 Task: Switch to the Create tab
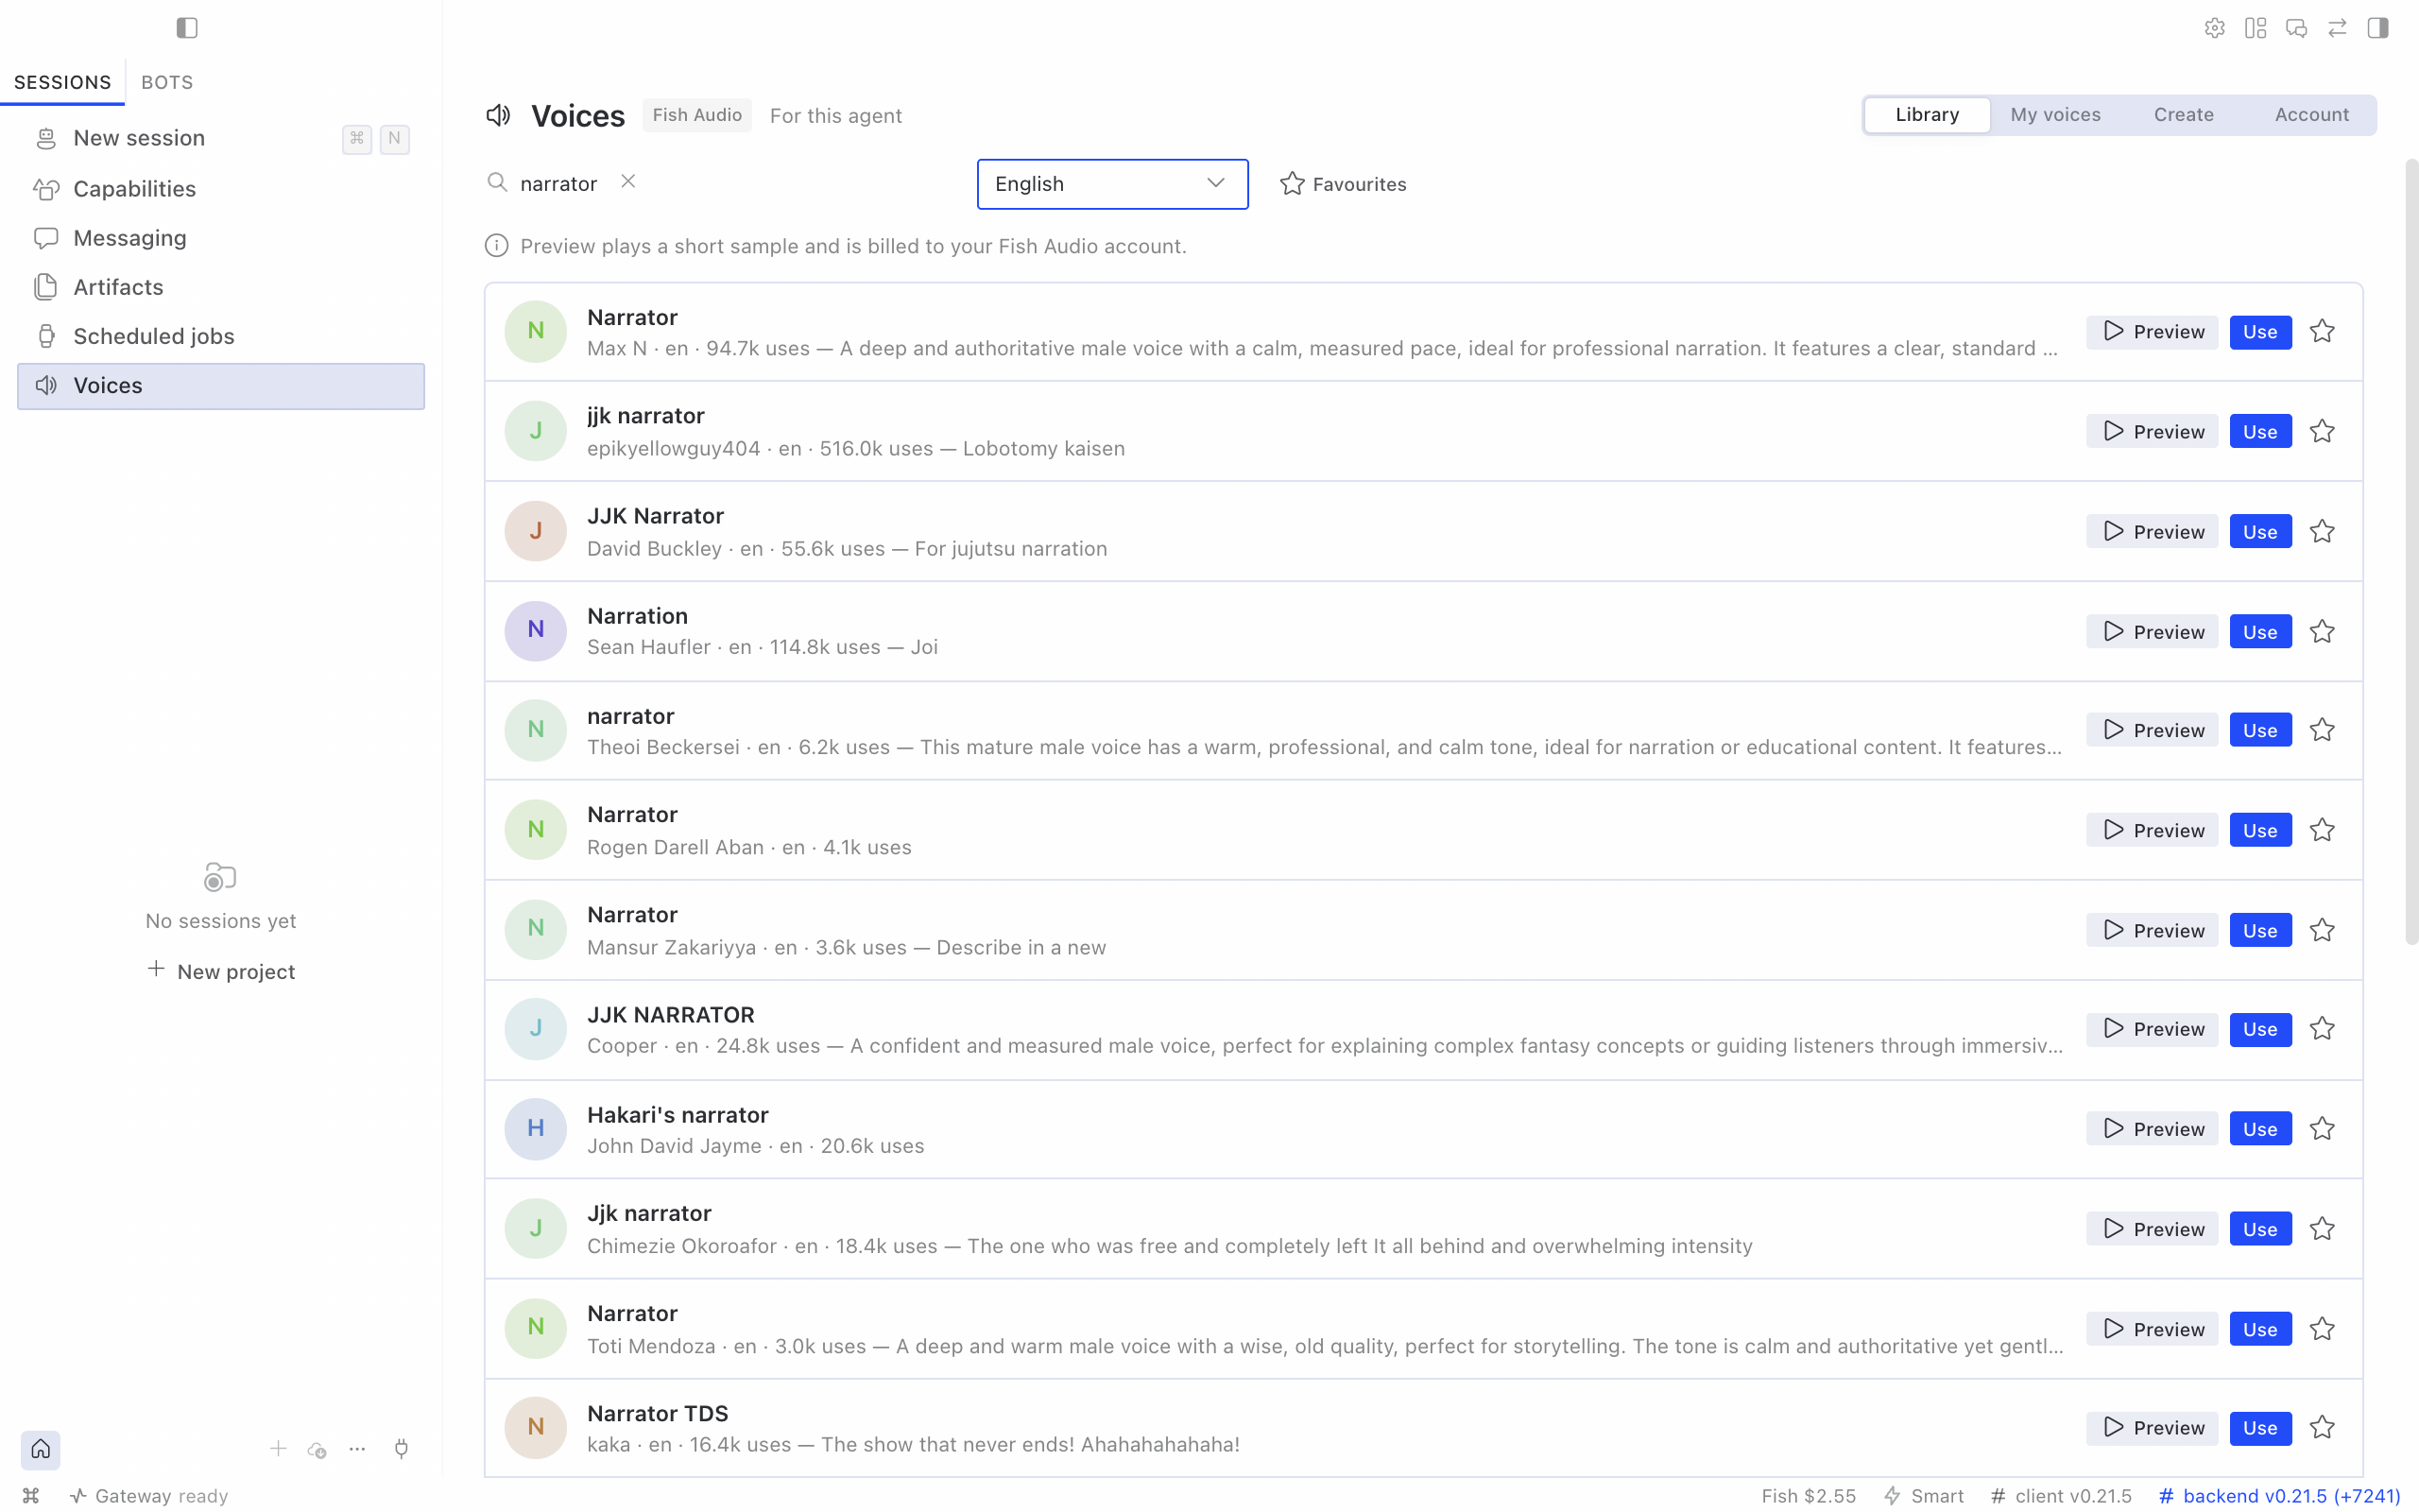tap(2183, 115)
